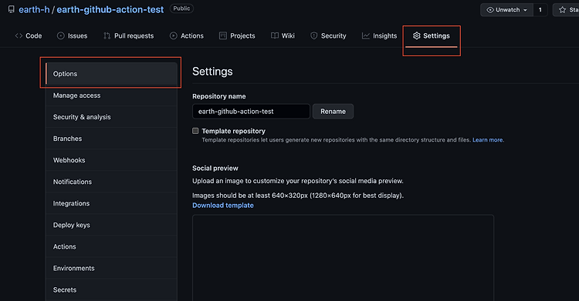Click the Projects board icon
579x301 pixels.
(222, 35)
